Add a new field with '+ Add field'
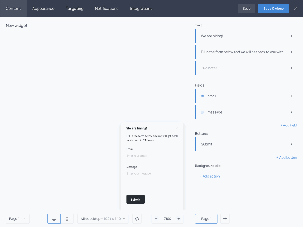 tap(288, 125)
